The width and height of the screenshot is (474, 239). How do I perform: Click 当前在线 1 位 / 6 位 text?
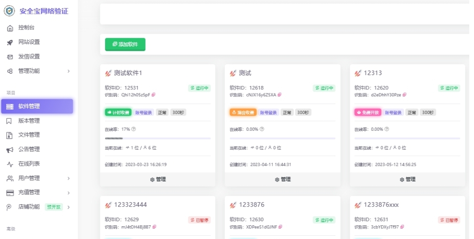(131, 148)
